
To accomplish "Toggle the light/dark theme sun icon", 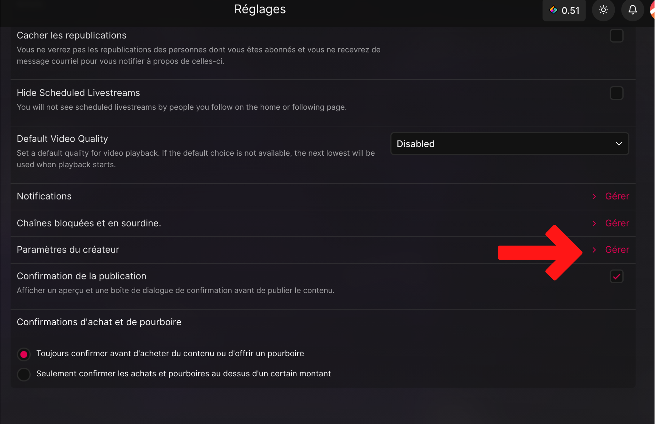I will (603, 10).
